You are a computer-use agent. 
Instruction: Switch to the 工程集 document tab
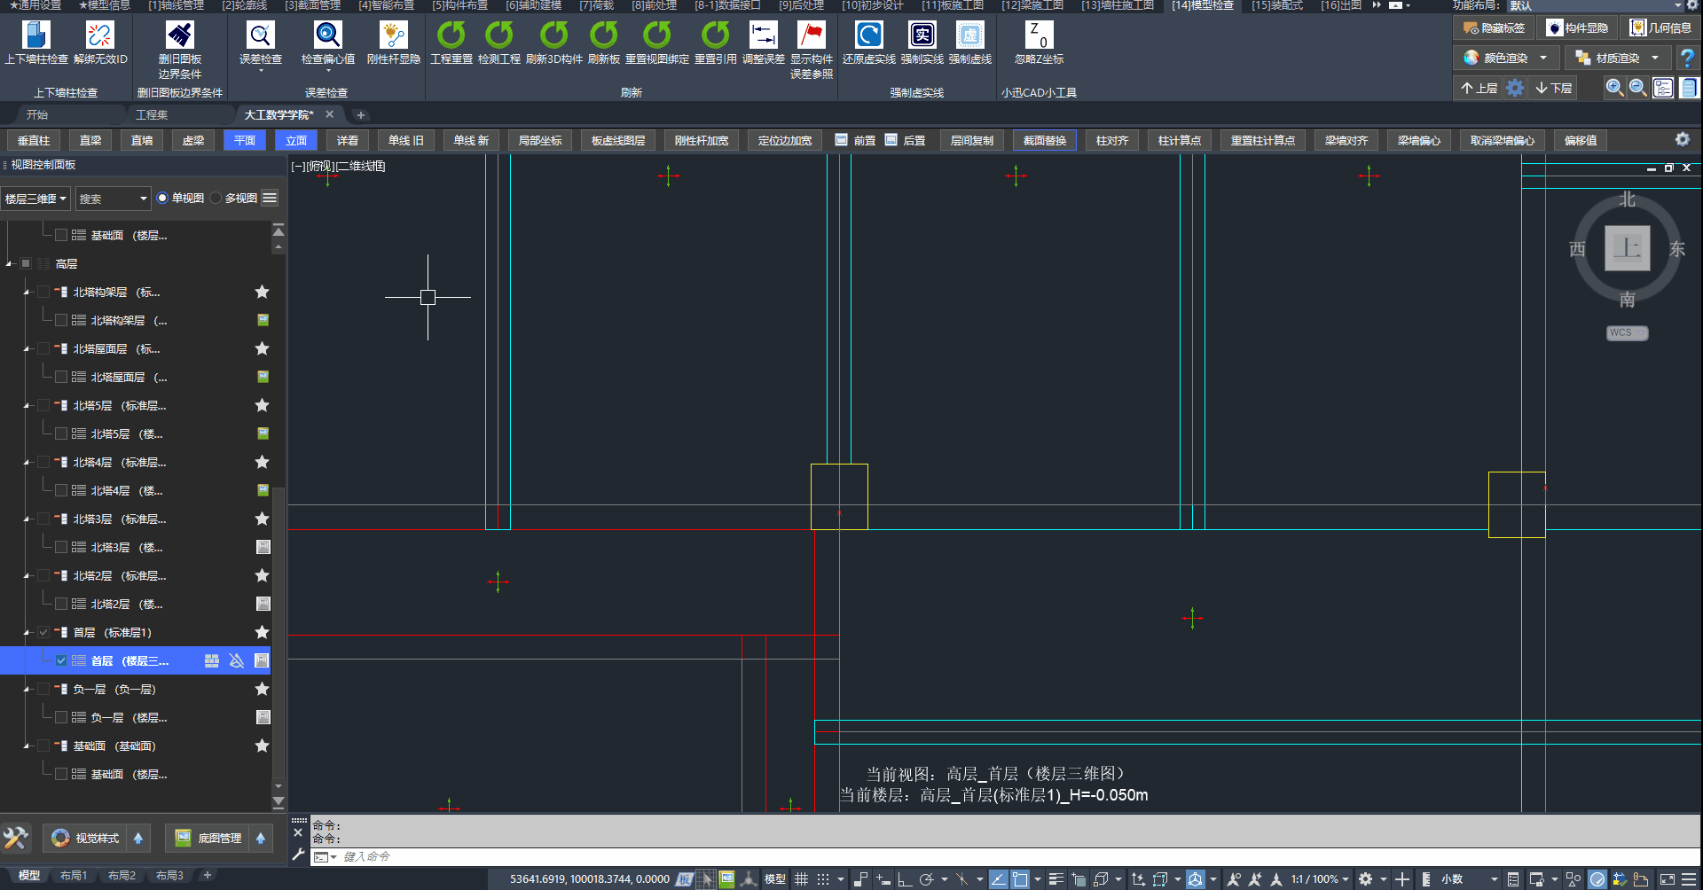point(152,114)
